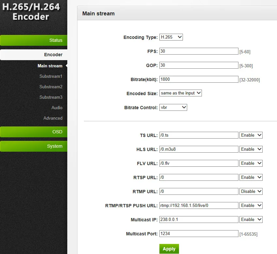Screen dimensions: 277x254
Task: Open the Encoder section
Action: click(x=34, y=55)
